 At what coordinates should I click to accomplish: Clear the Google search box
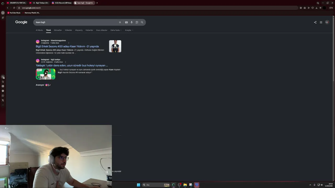pos(120,22)
